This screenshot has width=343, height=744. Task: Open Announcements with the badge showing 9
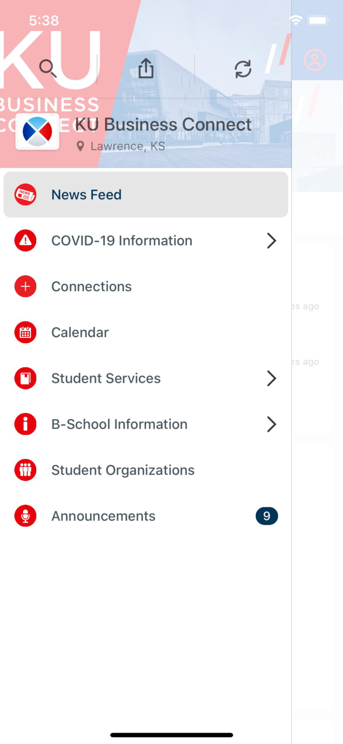(267, 516)
